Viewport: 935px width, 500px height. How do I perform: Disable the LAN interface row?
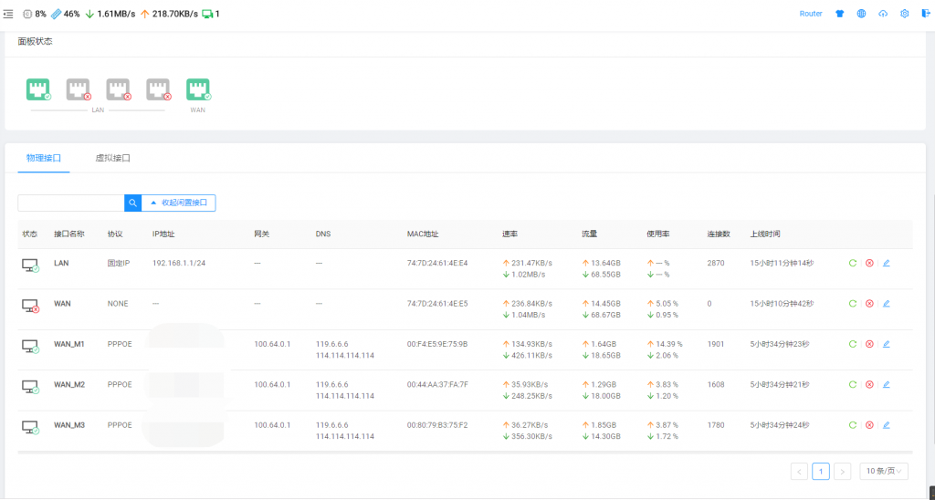(x=869, y=263)
